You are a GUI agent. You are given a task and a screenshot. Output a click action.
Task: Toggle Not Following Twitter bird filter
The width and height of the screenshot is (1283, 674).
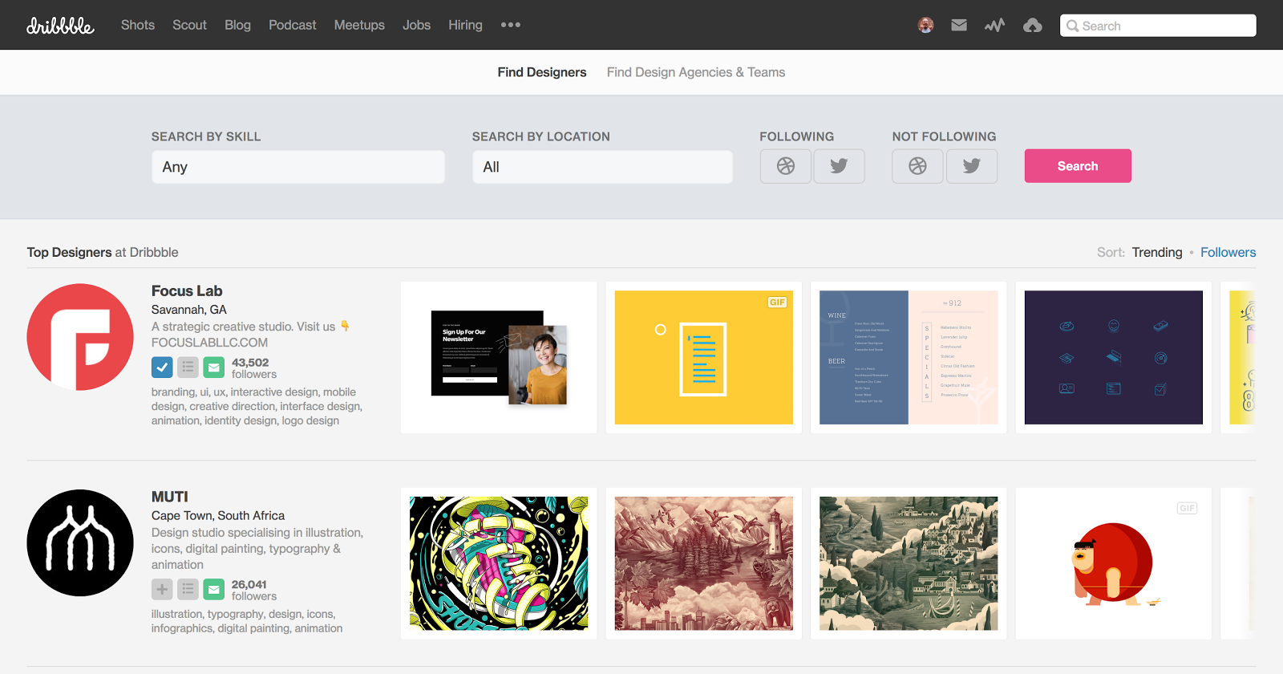972,166
